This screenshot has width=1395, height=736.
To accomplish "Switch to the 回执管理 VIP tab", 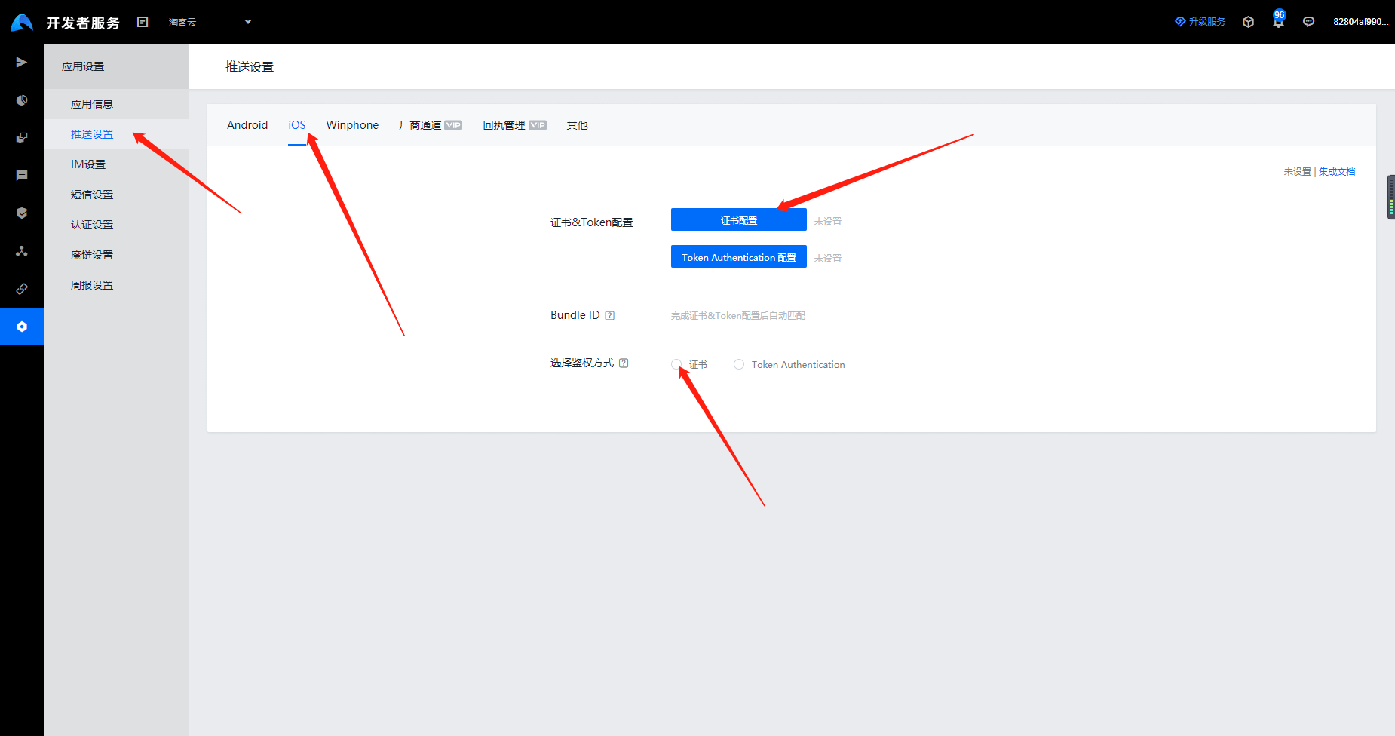I will tap(515, 125).
